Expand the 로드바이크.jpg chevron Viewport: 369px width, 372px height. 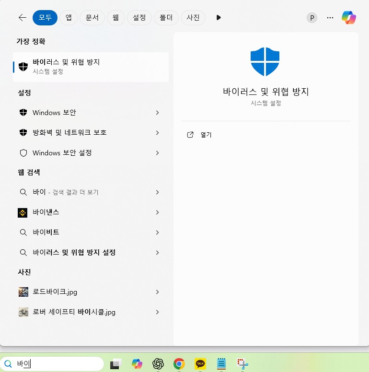coord(157,292)
